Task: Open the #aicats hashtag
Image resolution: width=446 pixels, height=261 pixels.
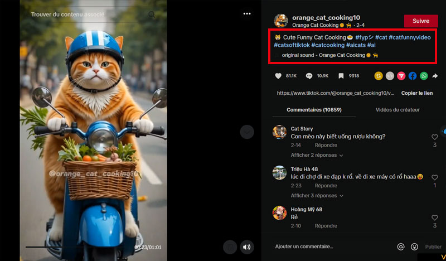Action: pyautogui.click(x=356, y=45)
